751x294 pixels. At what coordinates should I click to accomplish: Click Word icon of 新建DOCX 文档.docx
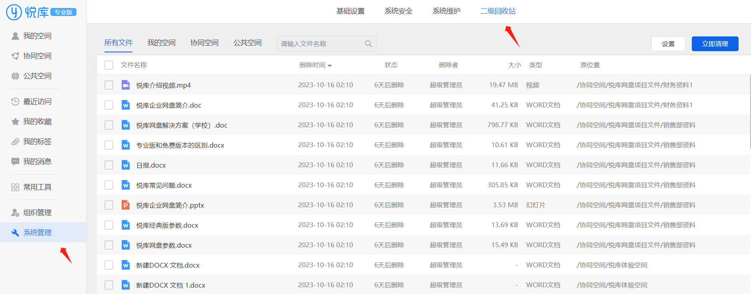[126, 265]
